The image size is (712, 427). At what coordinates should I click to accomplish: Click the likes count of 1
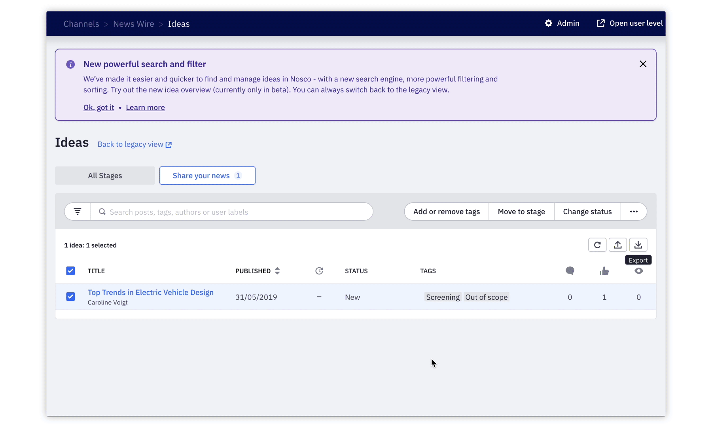point(604,297)
